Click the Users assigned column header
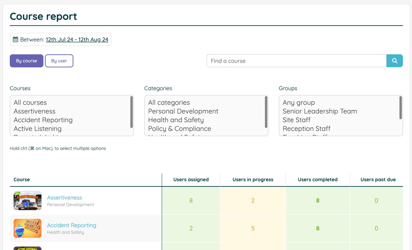 (x=191, y=180)
